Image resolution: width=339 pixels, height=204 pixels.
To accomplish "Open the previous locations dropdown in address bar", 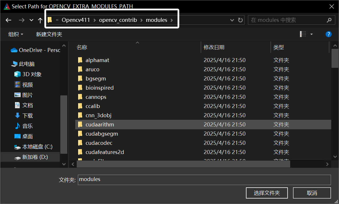I will [232, 20].
